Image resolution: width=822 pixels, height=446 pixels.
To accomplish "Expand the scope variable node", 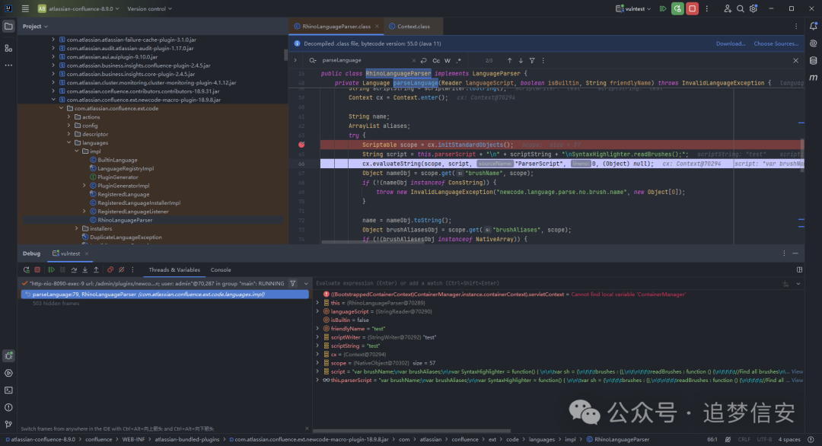I will click(317, 363).
